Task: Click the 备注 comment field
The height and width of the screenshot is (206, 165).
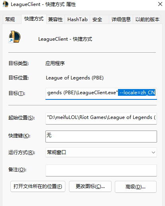Action: tap(101, 170)
